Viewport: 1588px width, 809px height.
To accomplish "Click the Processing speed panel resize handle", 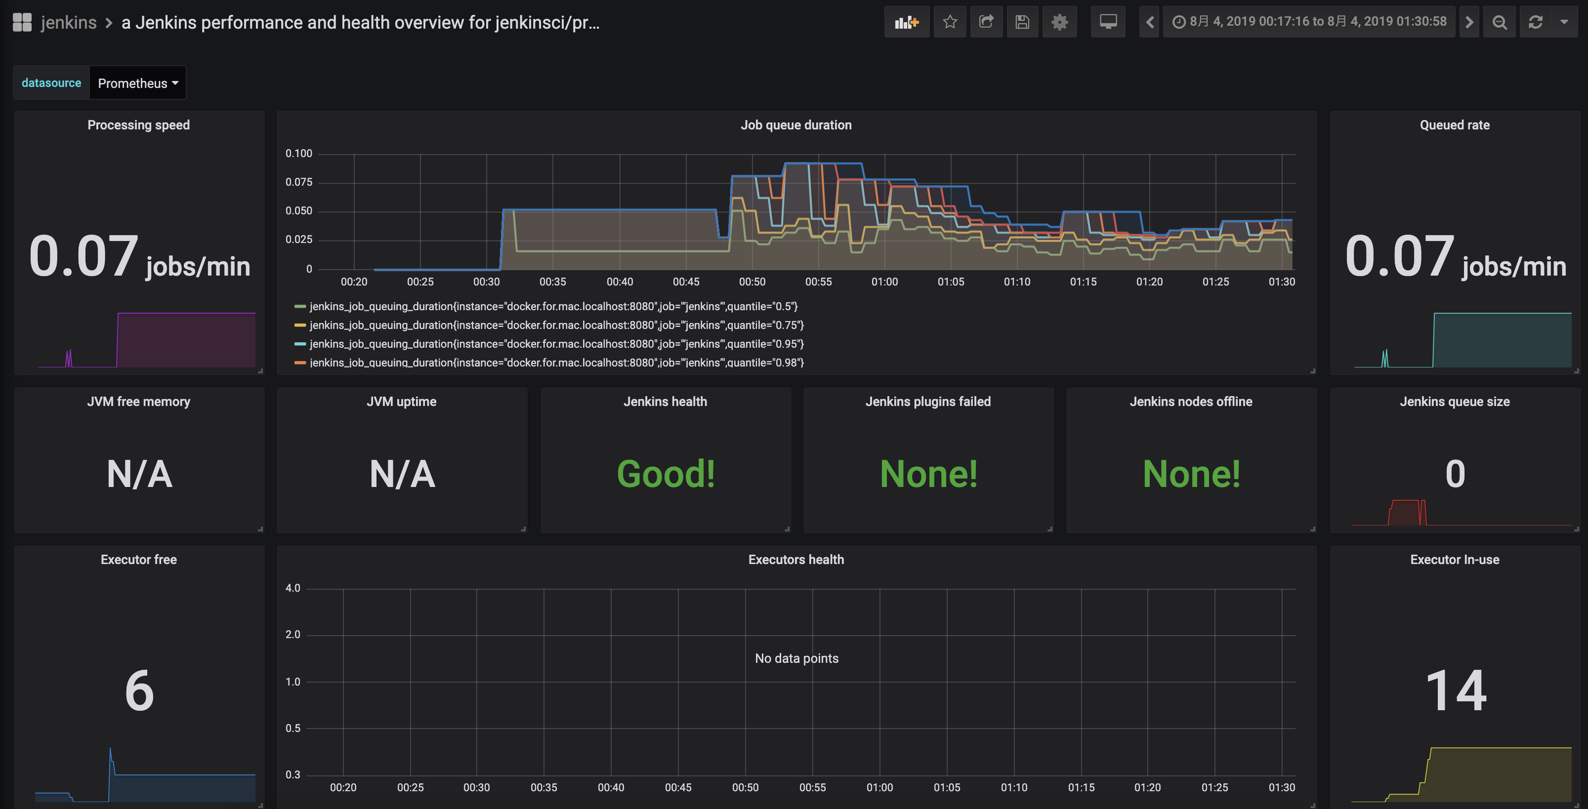I will point(261,371).
